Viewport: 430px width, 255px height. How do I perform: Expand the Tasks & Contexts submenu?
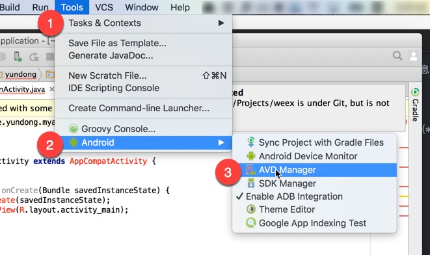(143, 23)
